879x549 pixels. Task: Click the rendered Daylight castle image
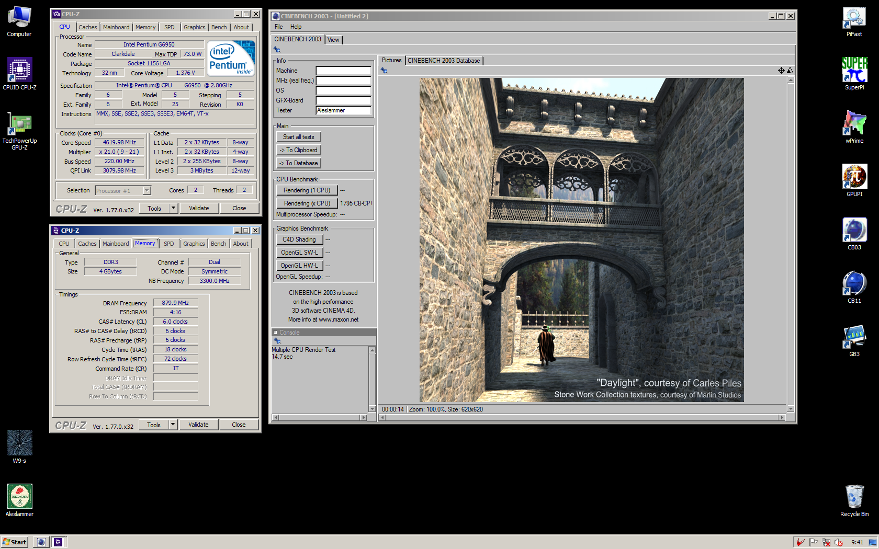tap(581, 240)
